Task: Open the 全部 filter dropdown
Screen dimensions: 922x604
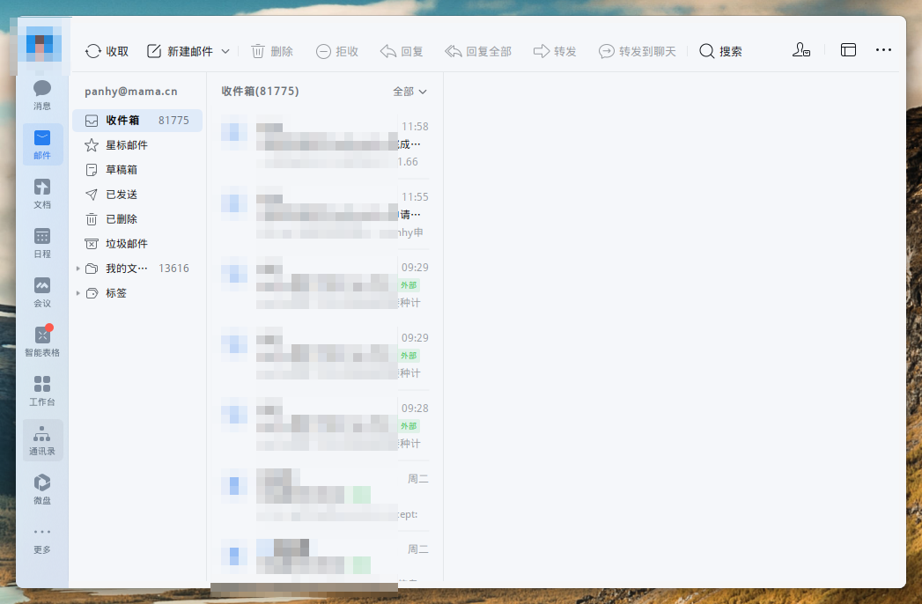Action: click(409, 92)
